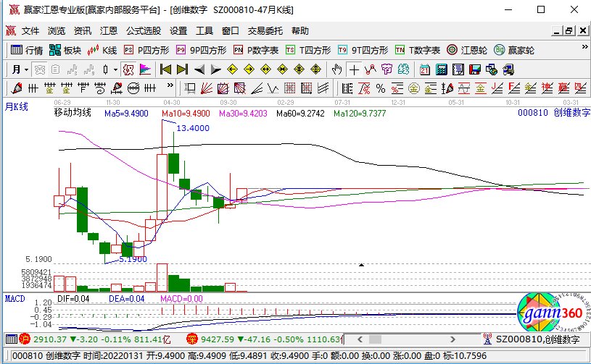
Task: Open the 江恩轮 Gann wheel
Action: coord(467,50)
